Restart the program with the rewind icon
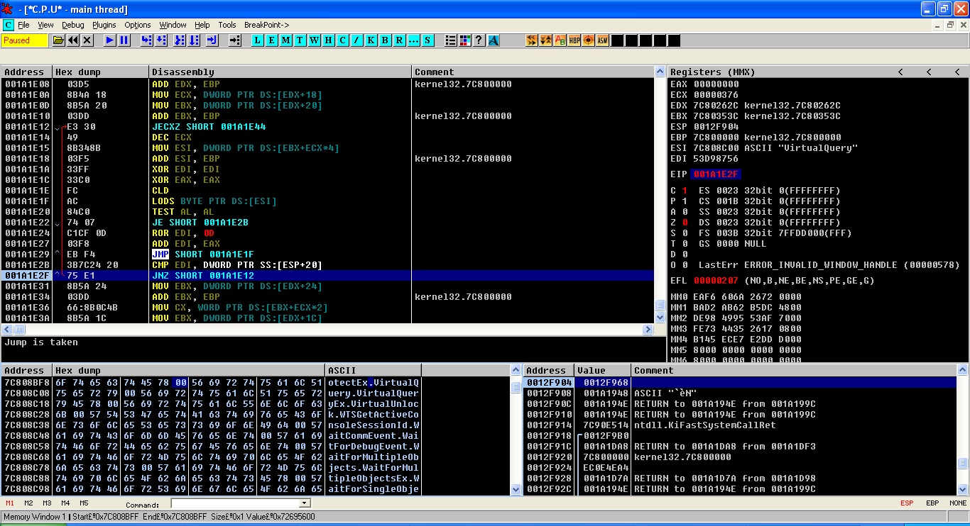Image resolution: width=970 pixels, height=526 pixels. [x=73, y=40]
